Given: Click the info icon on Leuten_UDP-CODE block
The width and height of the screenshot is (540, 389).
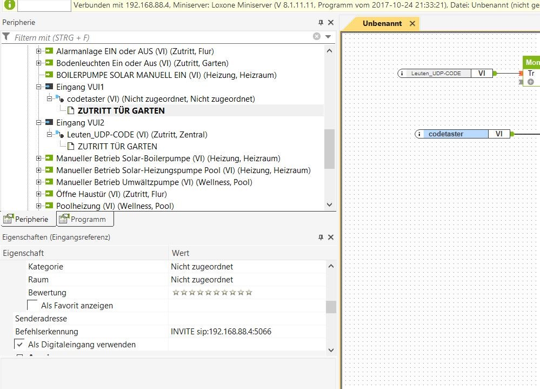Looking at the screenshot, I should pyautogui.click(x=403, y=73).
